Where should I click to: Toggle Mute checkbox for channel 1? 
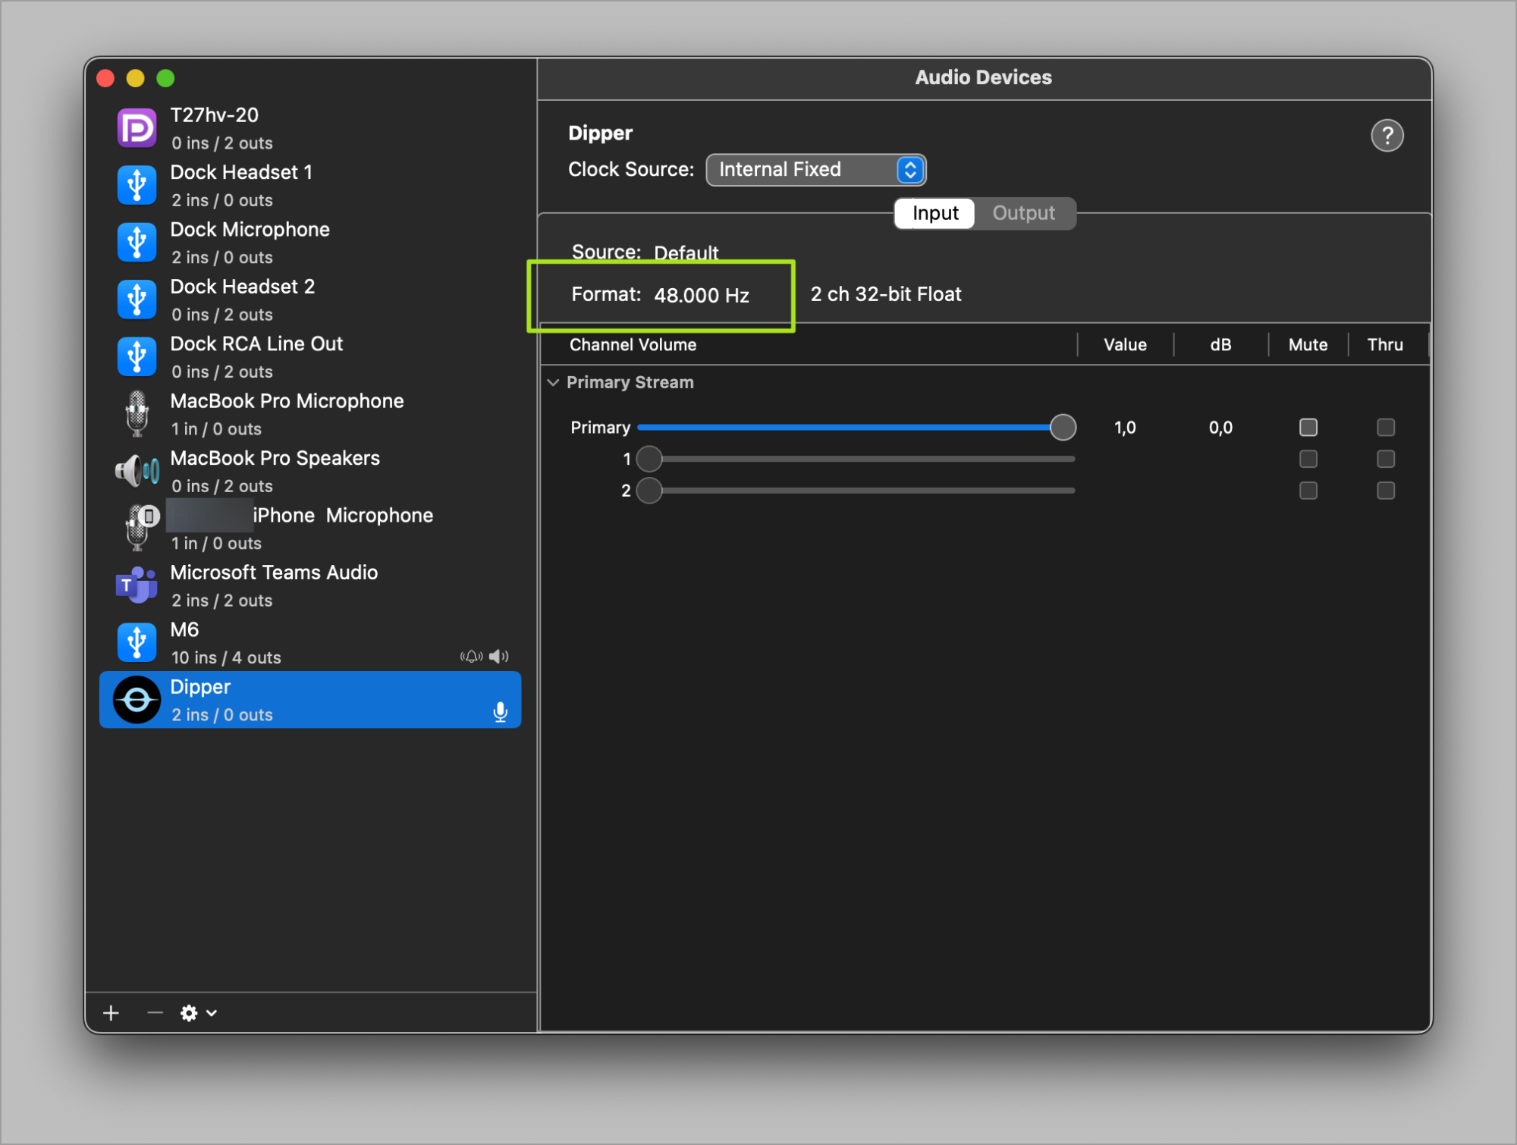tap(1308, 459)
